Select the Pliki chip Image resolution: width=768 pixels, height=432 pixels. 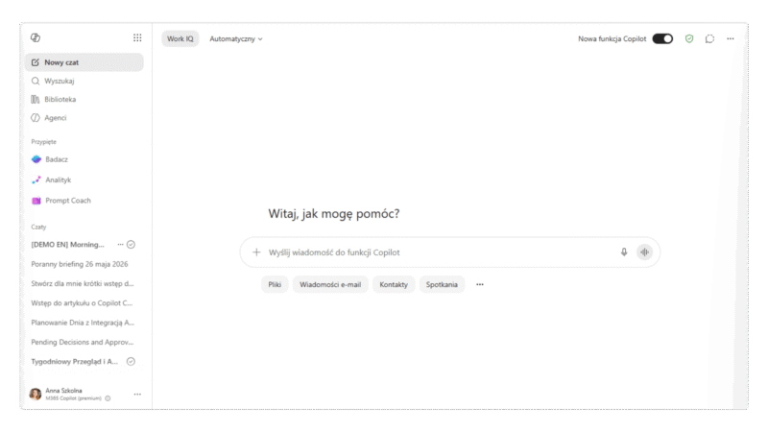tap(275, 284)
